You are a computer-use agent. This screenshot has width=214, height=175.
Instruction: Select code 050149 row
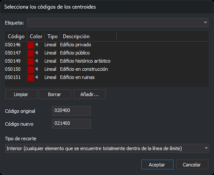pyautogui.click(x=107, y=61)
